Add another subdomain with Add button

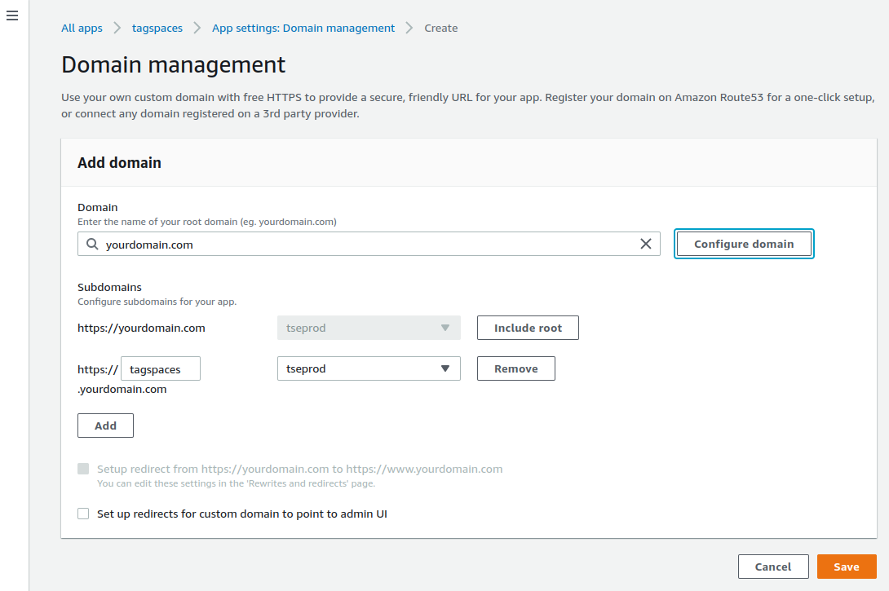[105, 426]
